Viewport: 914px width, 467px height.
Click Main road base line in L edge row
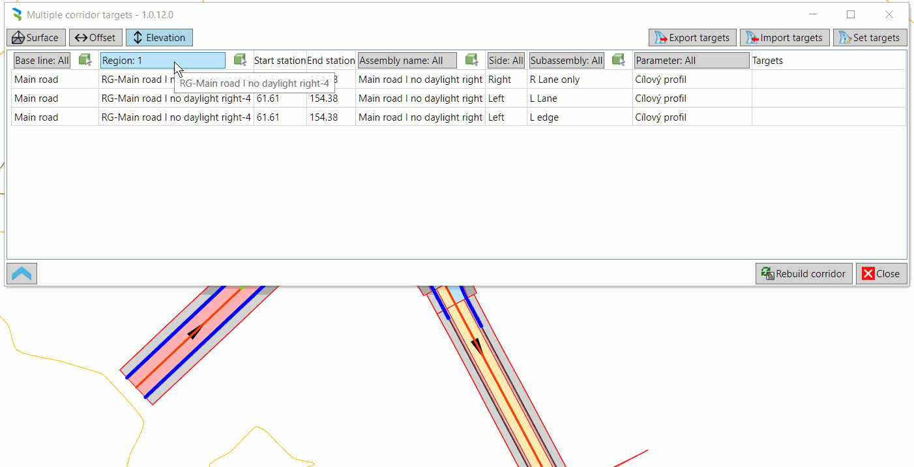[x=55, y=117]
